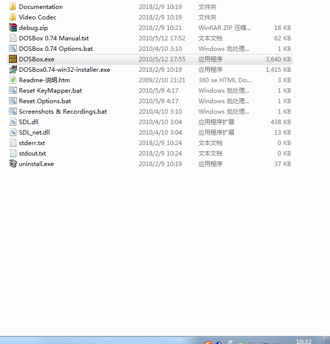Select the file name 'DOSBox 0.74 Manual.txt'

click(x=54, y=38)
